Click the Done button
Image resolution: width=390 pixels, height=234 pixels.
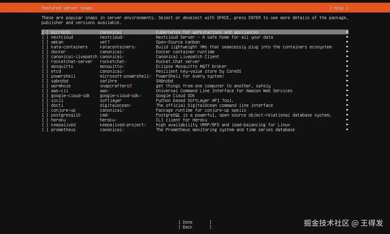pos(195,222)
